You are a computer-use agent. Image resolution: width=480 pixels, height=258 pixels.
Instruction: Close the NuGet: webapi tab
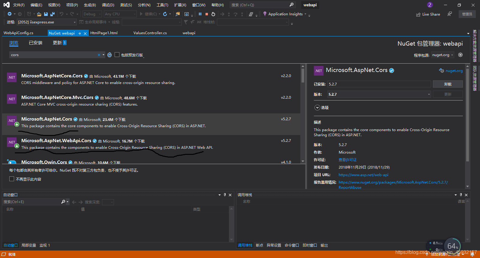click(85, 33)
